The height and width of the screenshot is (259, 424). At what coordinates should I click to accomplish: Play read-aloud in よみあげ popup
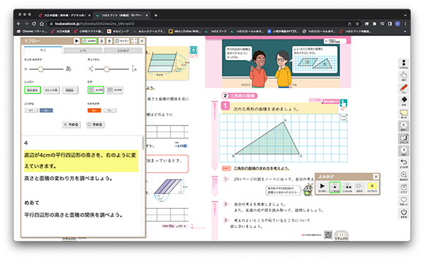pyautogui.click(x=322, y=187)
